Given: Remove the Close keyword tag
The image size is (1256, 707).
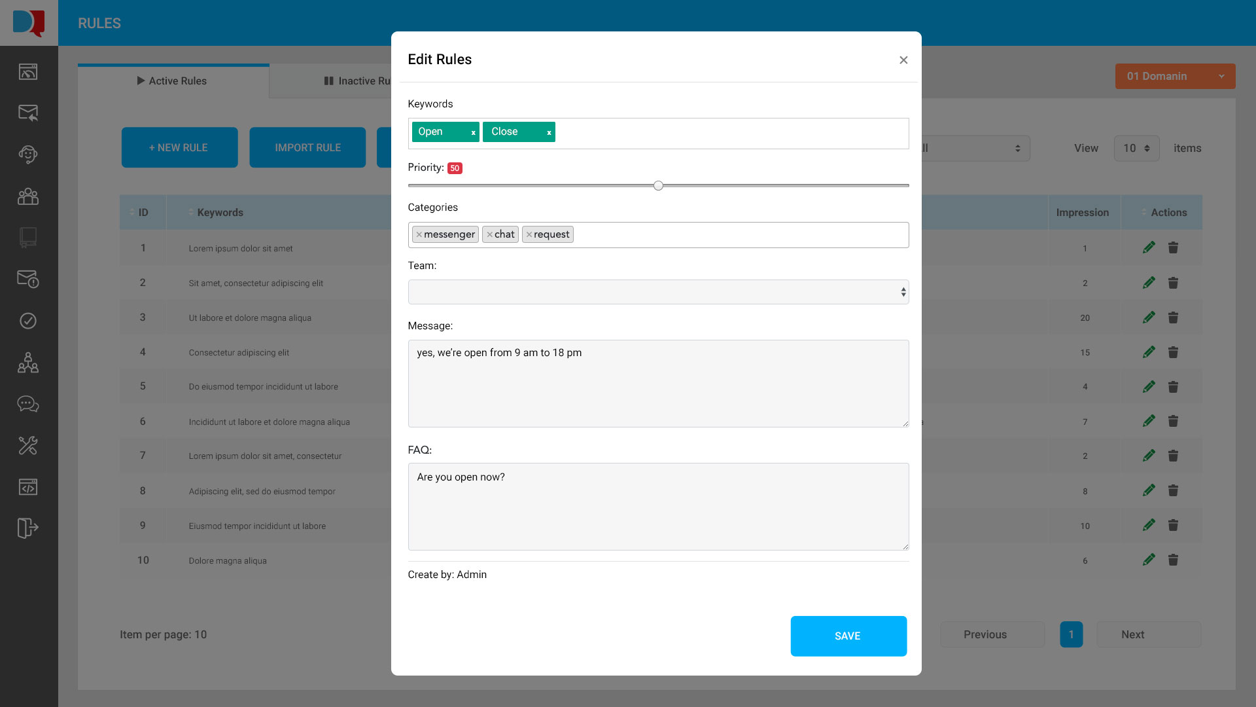Looking at the screenshot, I should coord(549,133).
